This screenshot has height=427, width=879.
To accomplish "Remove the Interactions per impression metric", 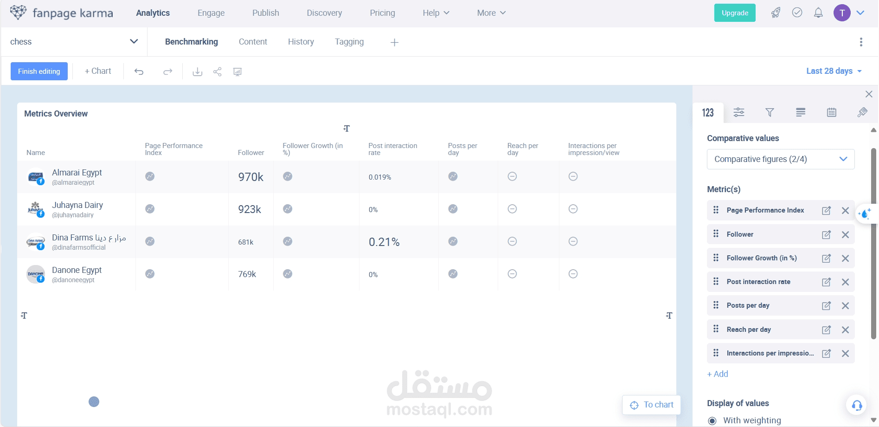I will pyautogui.click(x=845, y=354).
